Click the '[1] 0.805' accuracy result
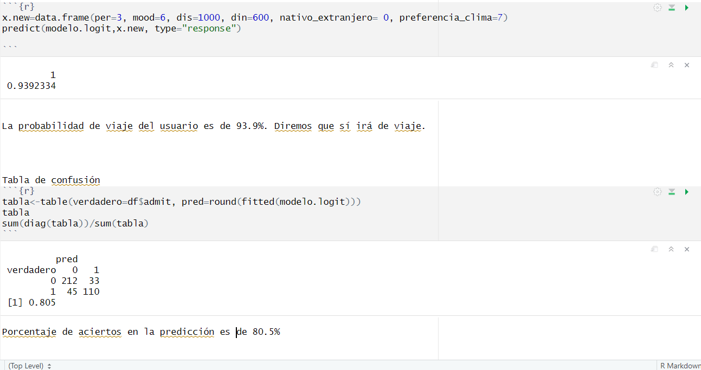 pyautogui.click(x=31, y=302)
